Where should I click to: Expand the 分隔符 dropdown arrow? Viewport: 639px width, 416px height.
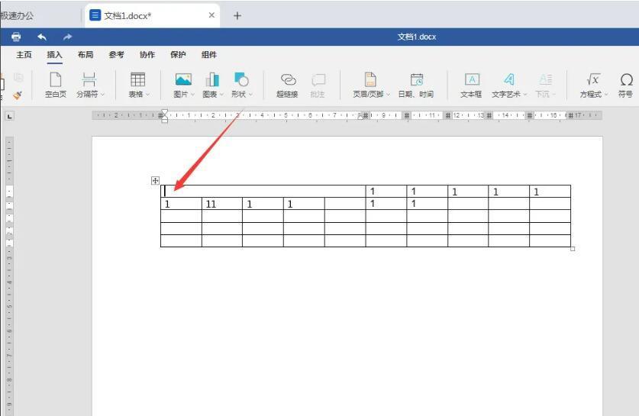(x=103, y=95)
